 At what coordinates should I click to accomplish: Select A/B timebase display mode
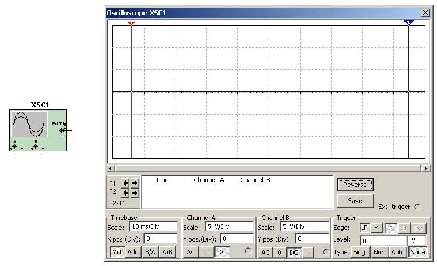(x=167, y=252)
